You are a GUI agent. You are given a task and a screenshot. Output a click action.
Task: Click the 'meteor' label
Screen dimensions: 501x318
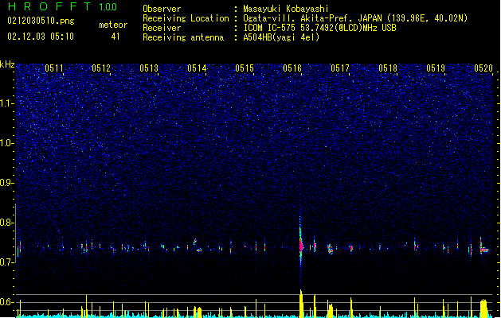click(x=113, y=25)
